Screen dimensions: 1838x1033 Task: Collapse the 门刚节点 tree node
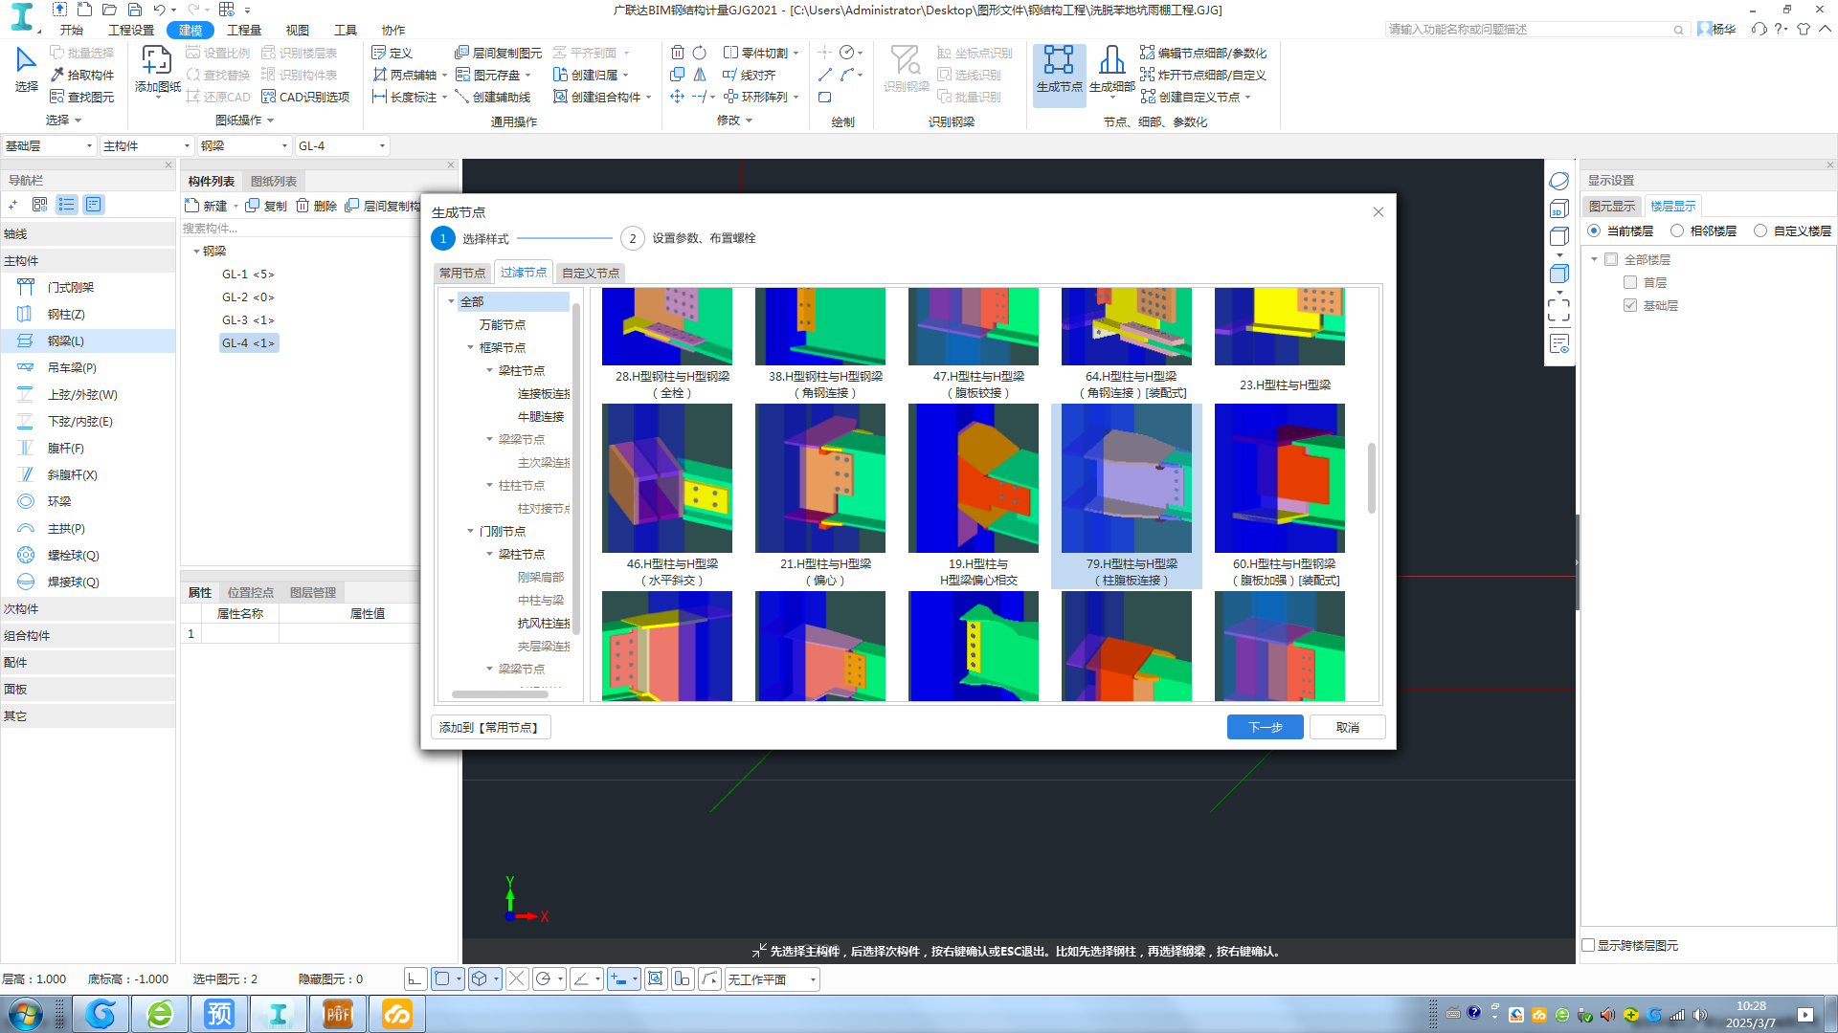470,531
